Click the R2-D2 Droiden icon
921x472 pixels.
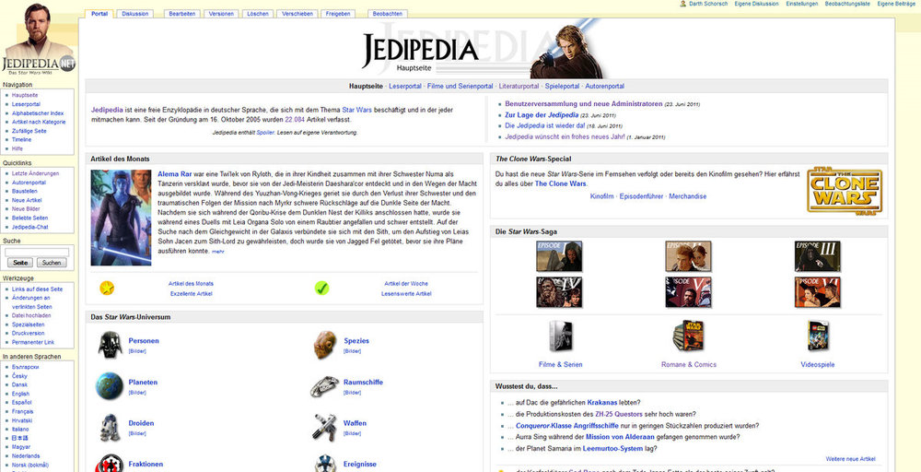pyautogui.click(x=110, y=428)
